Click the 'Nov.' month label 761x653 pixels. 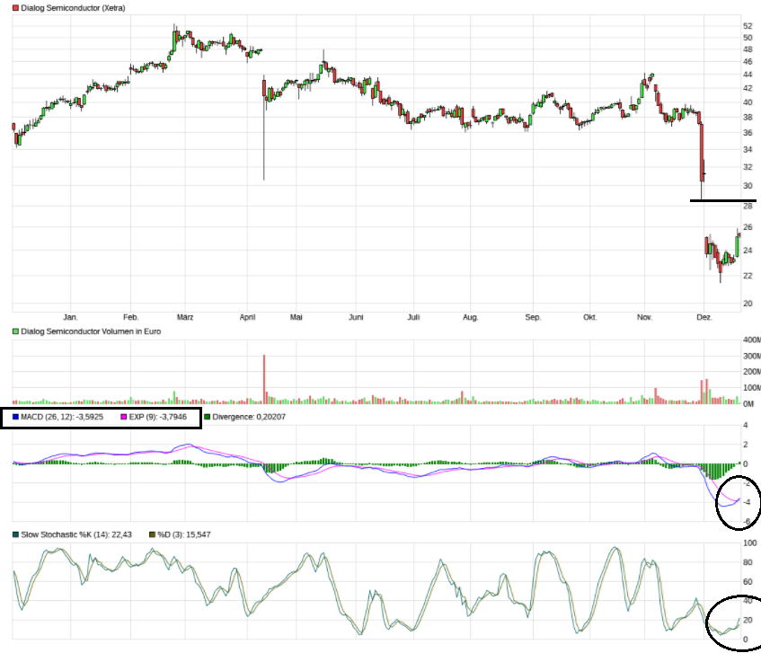(644, 317)
